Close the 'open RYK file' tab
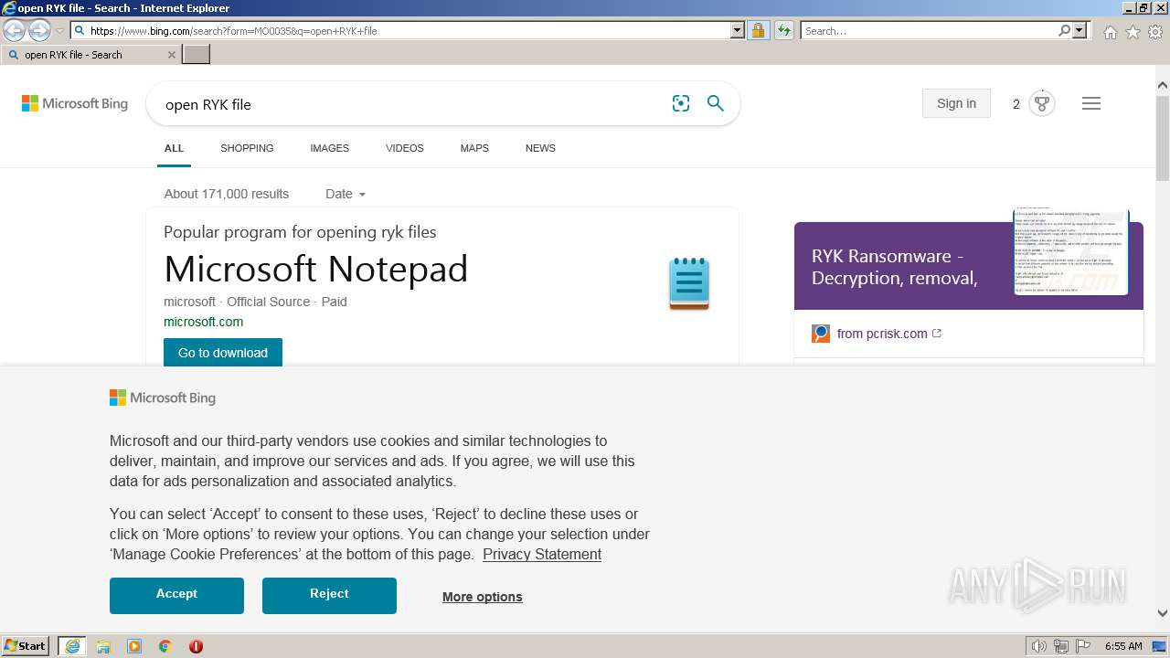Viewport: 1170px width, 658px height. tap(171, 55)
